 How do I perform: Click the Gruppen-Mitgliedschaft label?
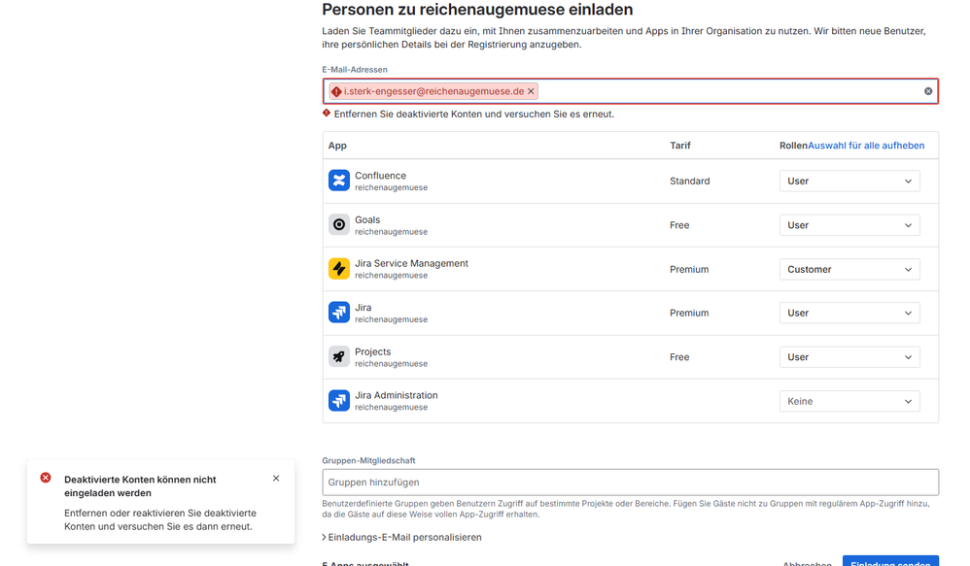368,460
